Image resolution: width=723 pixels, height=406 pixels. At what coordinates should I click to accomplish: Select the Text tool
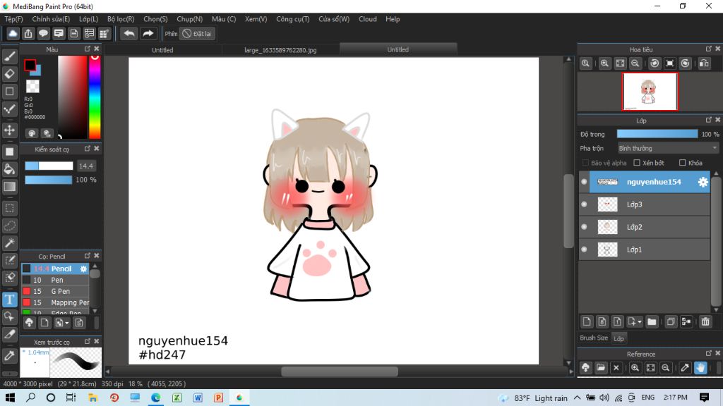point(10,300)
